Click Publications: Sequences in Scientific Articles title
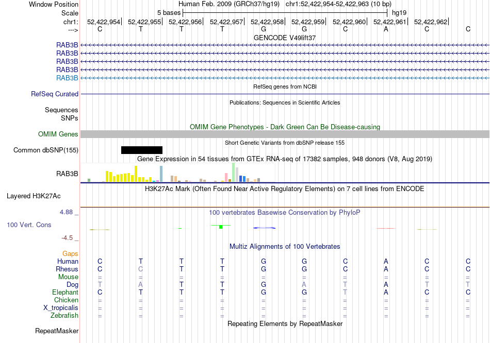Viewport: 490px width, 343px height. (285, 102)
